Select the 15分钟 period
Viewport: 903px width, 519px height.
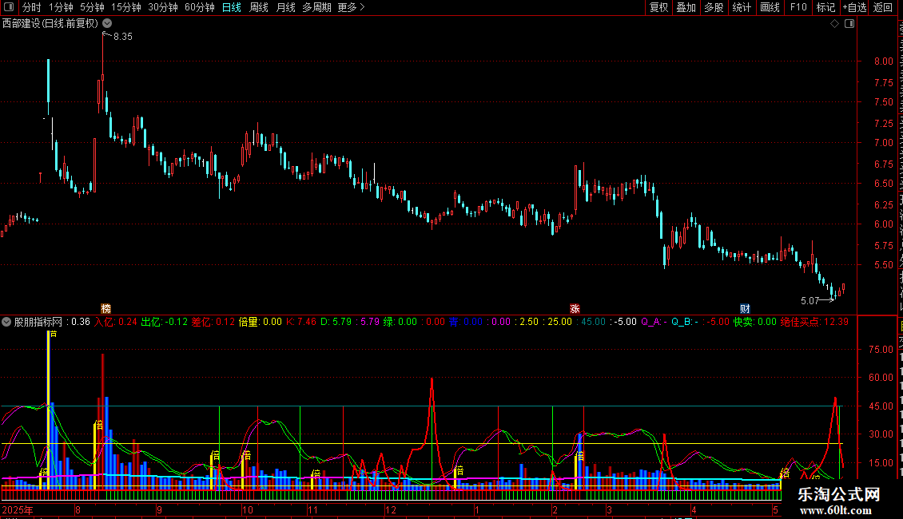[x=126, y=7]
